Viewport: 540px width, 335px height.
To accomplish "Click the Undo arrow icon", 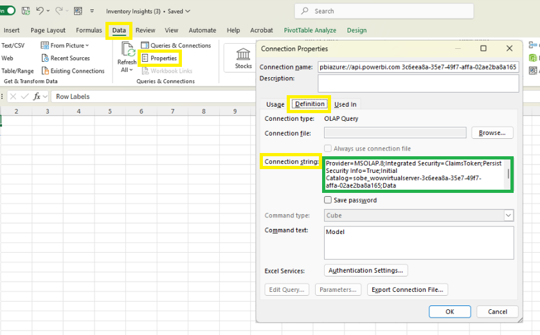I will [40, 11].
